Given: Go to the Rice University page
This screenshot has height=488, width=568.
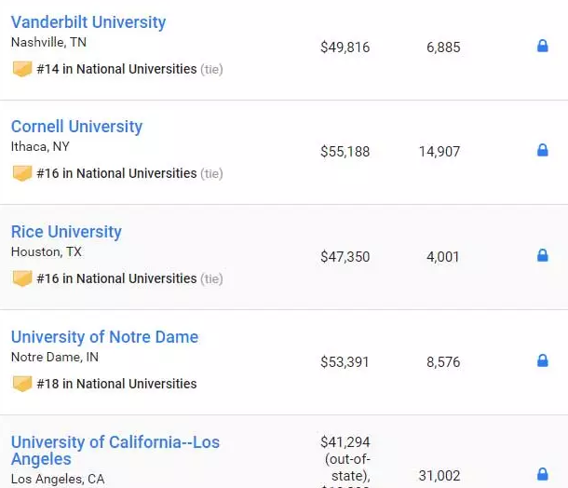Looking at the screenshot, I should point(66,232).
